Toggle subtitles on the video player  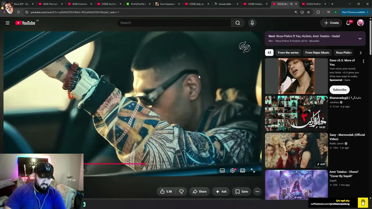[x=222, y=171]
